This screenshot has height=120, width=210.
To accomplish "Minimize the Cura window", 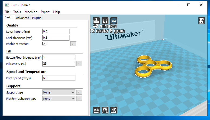I will tap(176, 5).
